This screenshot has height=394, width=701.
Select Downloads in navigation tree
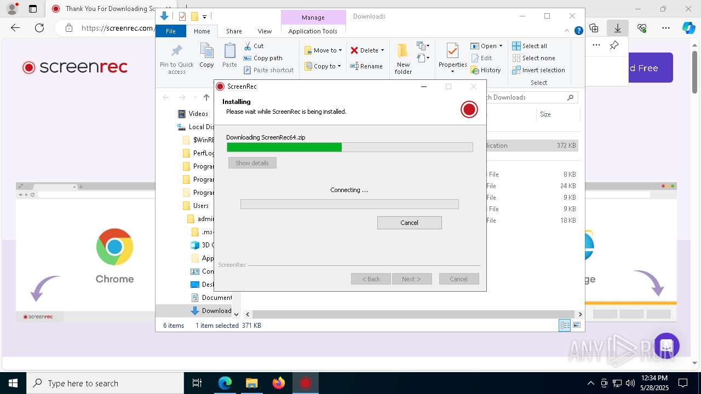click(x=211, y=311)
